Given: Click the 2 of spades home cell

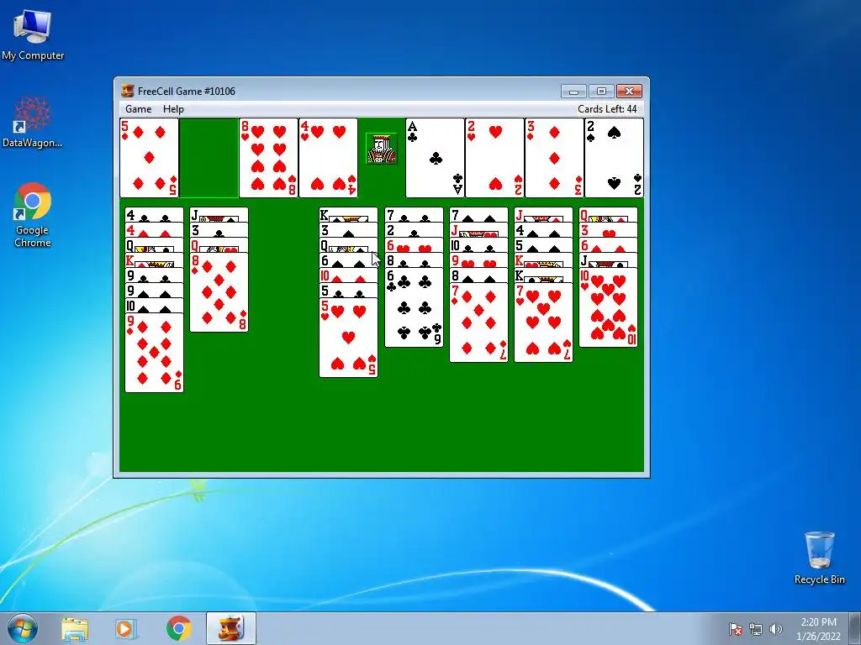Looking at the screenshot, I should 614,158.
